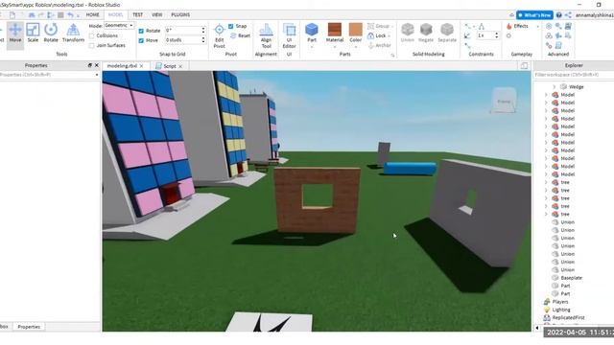
Task: Uncheck the Move snap checkbox
Action: [141, 40]
